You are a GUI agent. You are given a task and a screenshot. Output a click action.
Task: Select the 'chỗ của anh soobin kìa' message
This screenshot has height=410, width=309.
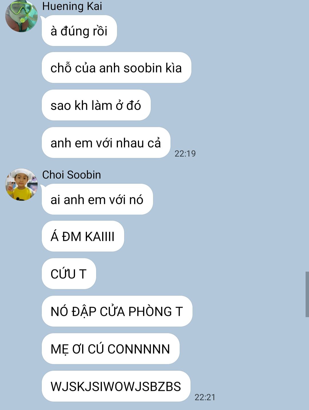click(x=116, y=68)
